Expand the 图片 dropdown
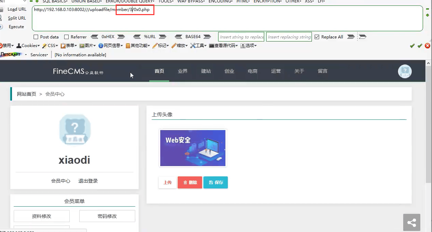Screen dimensions: 432x232 click(88, 46)
